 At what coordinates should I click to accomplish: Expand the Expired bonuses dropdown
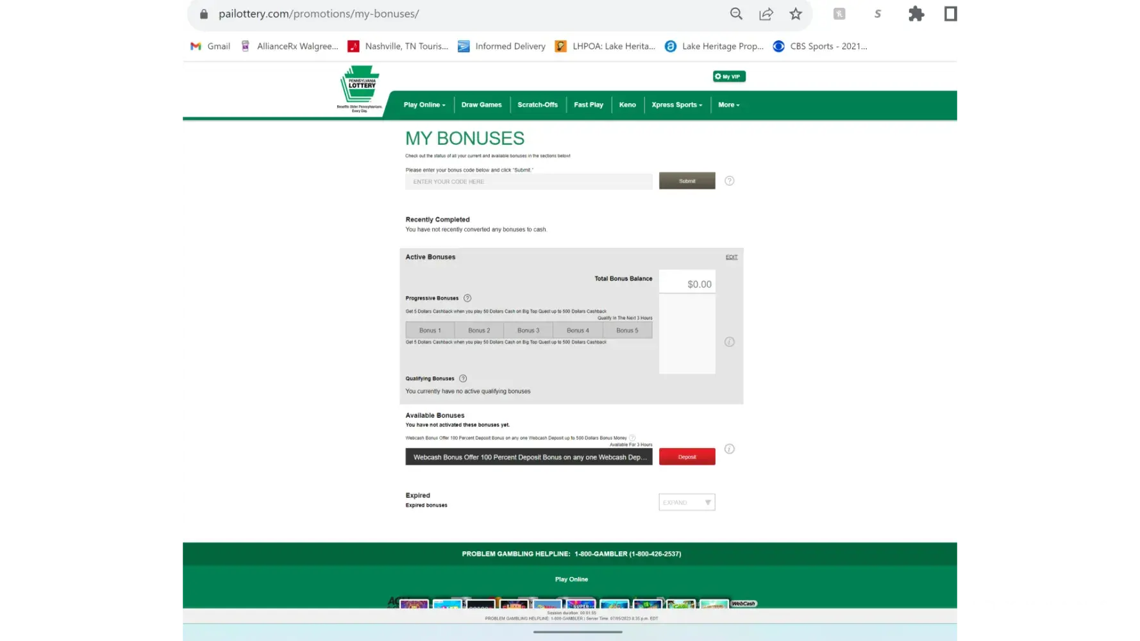point(687,503)
